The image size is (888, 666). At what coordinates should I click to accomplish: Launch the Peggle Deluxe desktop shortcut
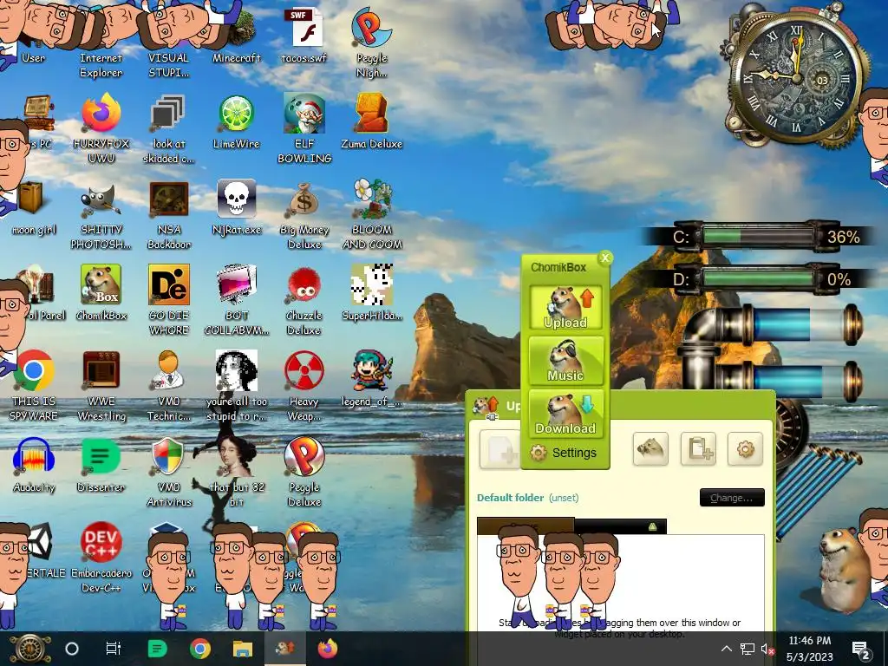pyautogui.click(x=304, y=471)
